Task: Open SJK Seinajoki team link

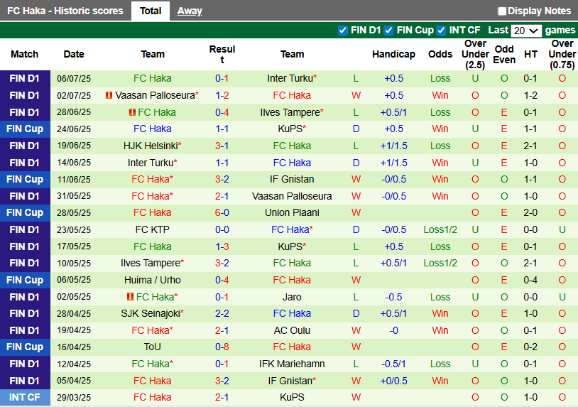Action: [x=152, y=313]
